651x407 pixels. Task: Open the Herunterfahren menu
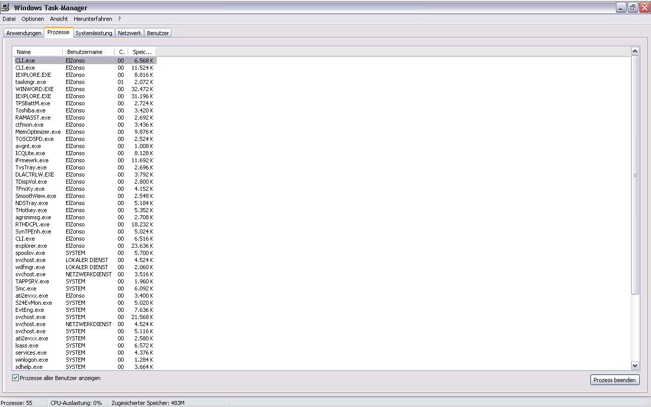(93, 19)
